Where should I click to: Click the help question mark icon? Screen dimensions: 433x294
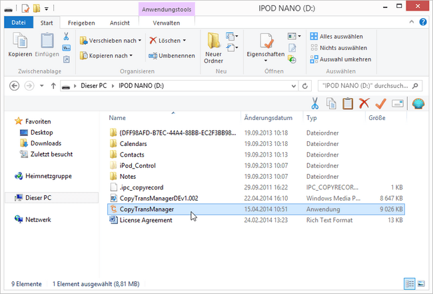[x=423, y=22]
